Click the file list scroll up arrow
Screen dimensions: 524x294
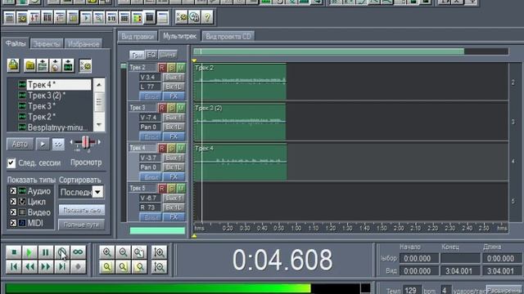tap(99, 85)
